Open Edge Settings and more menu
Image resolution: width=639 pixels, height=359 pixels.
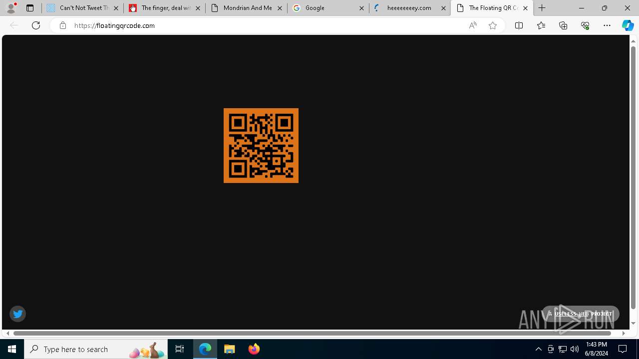(607, 25)
